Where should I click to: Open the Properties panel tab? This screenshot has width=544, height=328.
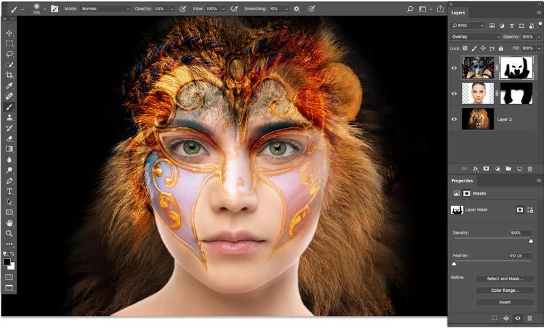(462, 181)
